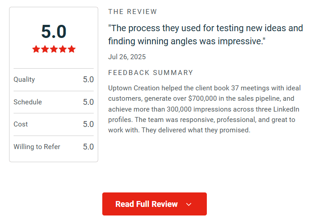Select the Willing to Refer label
Viewport: 315px width, 220px height.
coord(37,147)
